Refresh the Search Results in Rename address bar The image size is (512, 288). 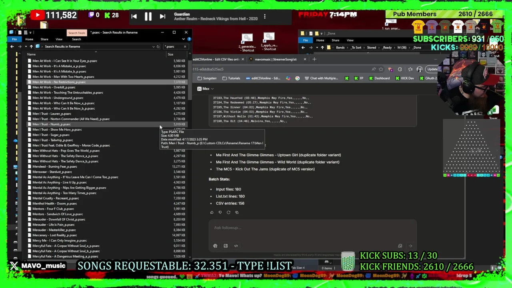click(x=158, y=46)
